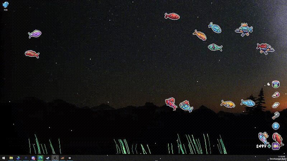Click the purple fish on the left
The width and height of the screenshot is (287, 161).
(35, 34)
